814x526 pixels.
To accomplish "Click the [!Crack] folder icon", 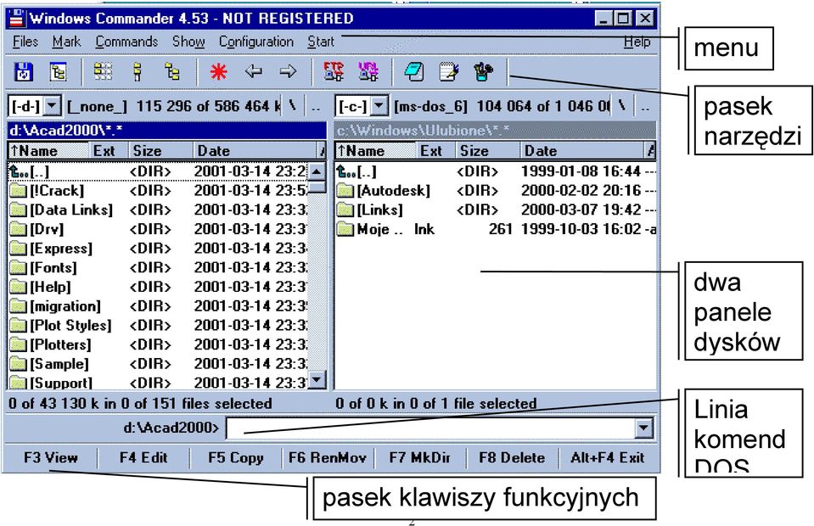I will 18,191.
